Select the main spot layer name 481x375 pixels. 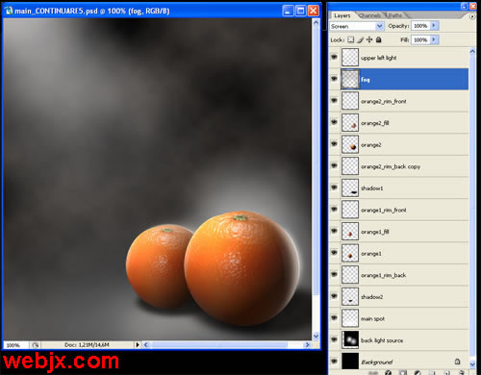pos(372,318)
